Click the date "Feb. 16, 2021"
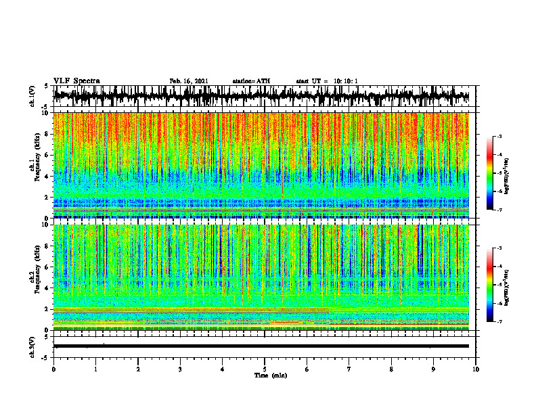Image resolution: width=536 pixels, height=414 pixels. (189, 81)
